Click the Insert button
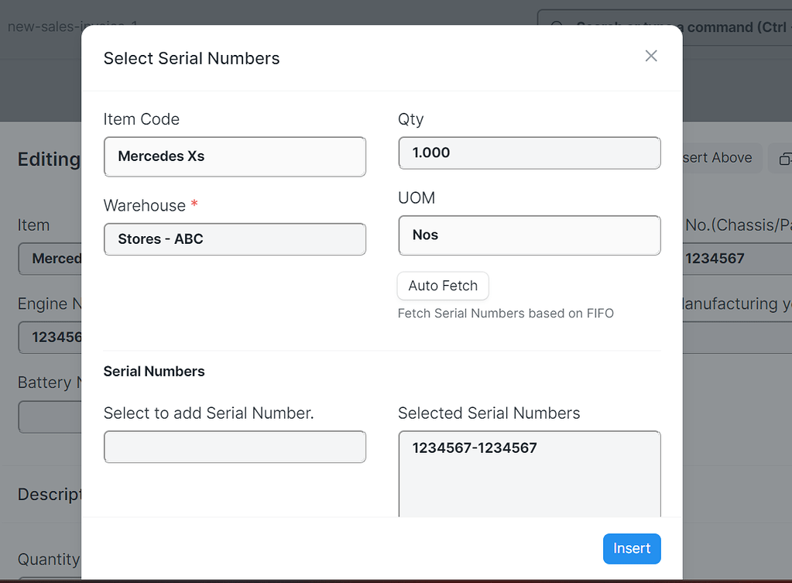The width and height of the screenshot is (792, 583). (x=632, y=548)
